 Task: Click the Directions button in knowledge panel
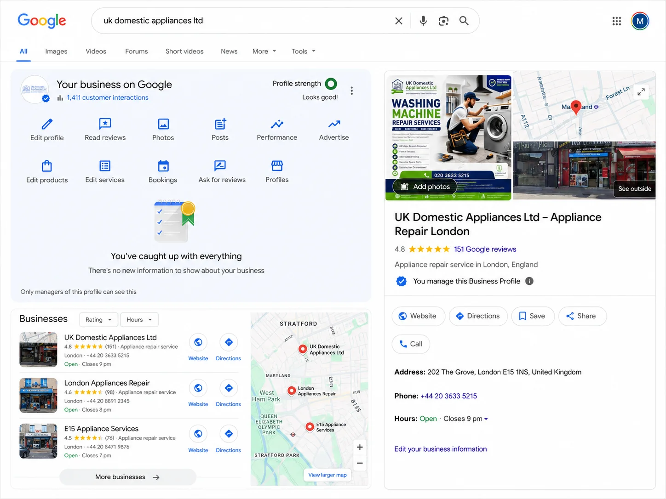478,316
